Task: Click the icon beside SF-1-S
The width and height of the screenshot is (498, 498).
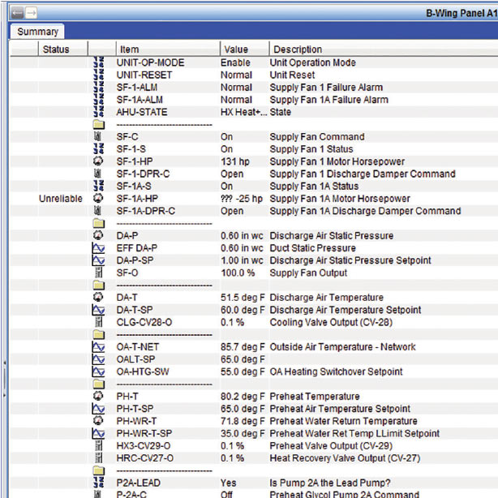Action: (98, 148)
